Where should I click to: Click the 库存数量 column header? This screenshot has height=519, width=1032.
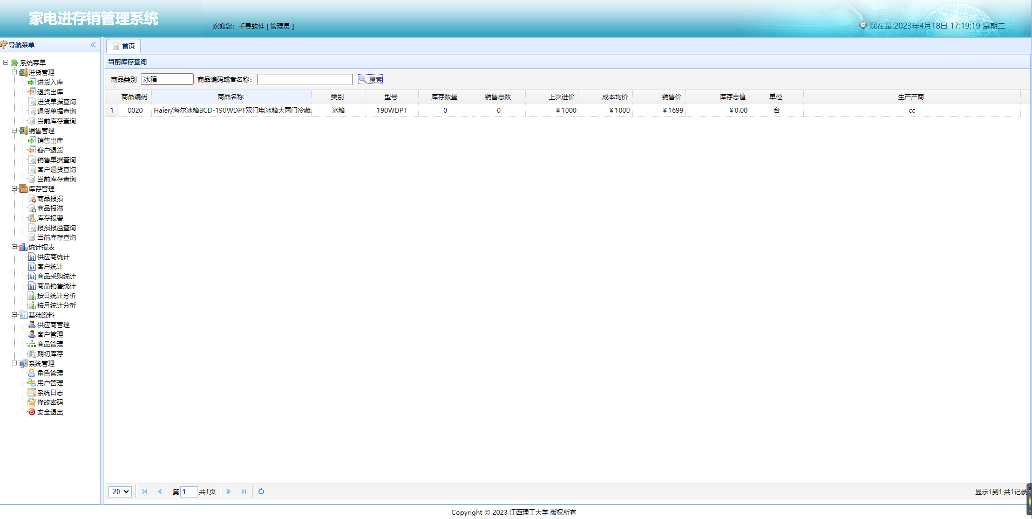click(x=445, y=97)
